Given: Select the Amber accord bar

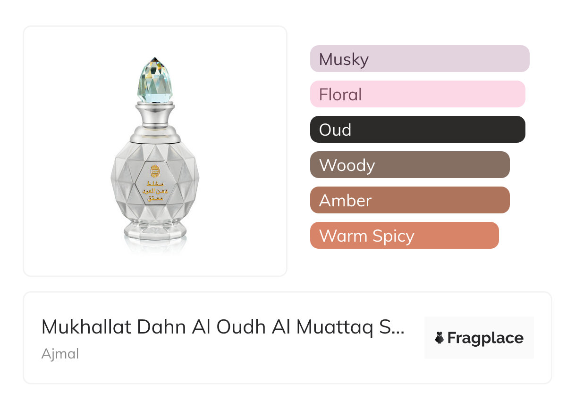Looking at the screenshot, I should click(x=409, y=200).
